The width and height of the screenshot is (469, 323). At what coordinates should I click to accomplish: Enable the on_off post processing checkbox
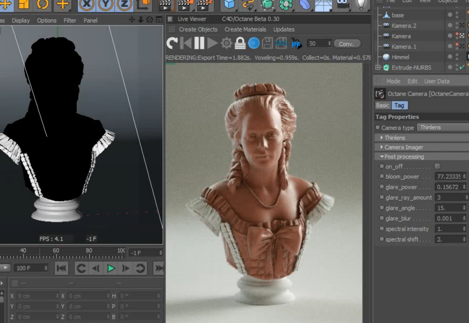438,166
